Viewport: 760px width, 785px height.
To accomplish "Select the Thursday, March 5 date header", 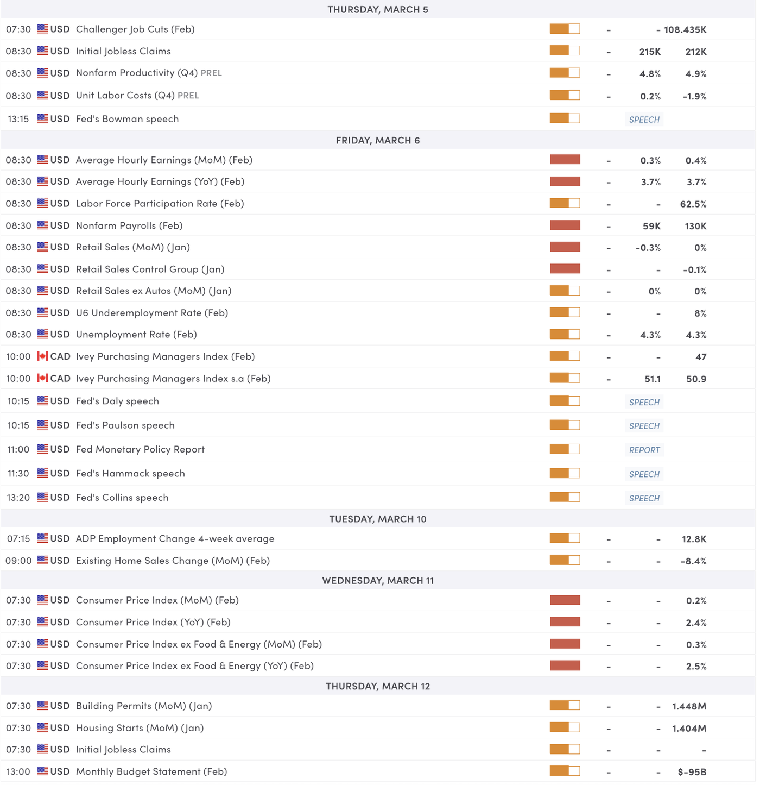I will (x=378, y=9).
